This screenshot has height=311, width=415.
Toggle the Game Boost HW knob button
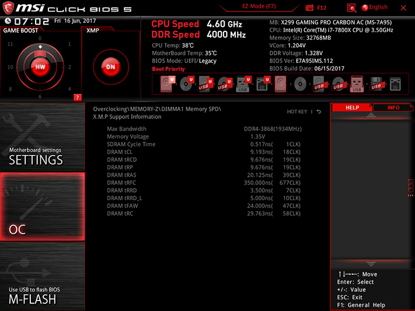[x=40, y=67]
